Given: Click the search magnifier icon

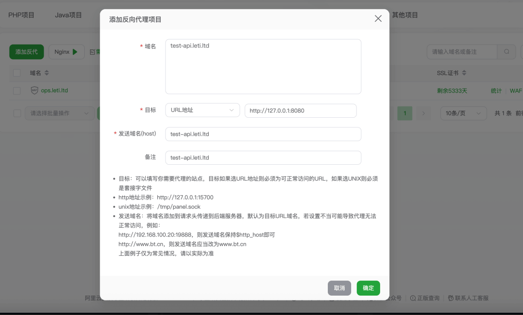Looking at the screenshot, I should [507, 52].
